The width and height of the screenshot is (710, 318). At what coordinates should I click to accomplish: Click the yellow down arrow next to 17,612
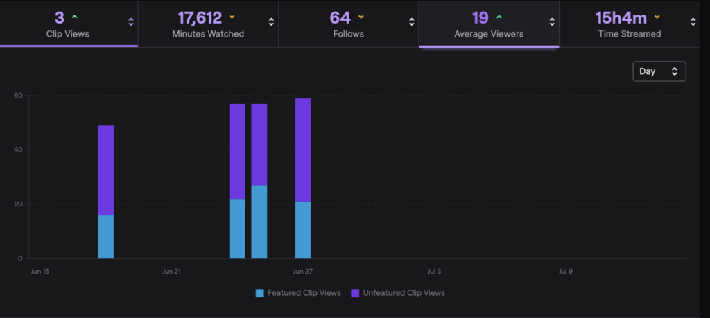[232, 17]
